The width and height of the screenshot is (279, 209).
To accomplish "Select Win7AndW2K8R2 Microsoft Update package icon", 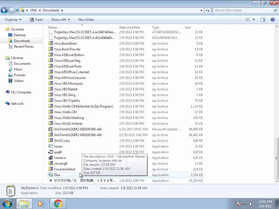I will pyautogui.click(x=51, y=129).
